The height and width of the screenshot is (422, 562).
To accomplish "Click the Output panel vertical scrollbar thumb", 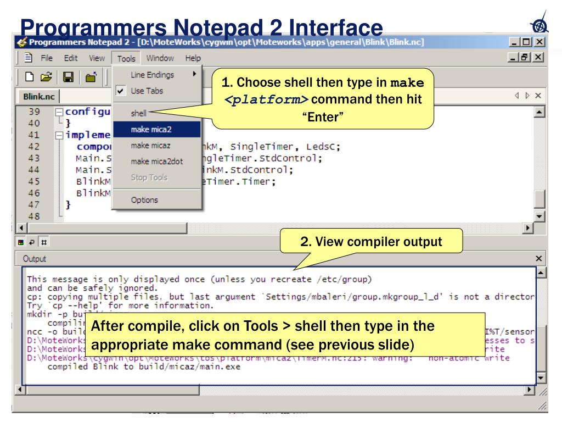I will [541, 348].
